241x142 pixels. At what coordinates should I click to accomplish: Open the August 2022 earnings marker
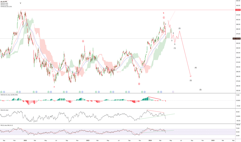(x=64, y=92)
